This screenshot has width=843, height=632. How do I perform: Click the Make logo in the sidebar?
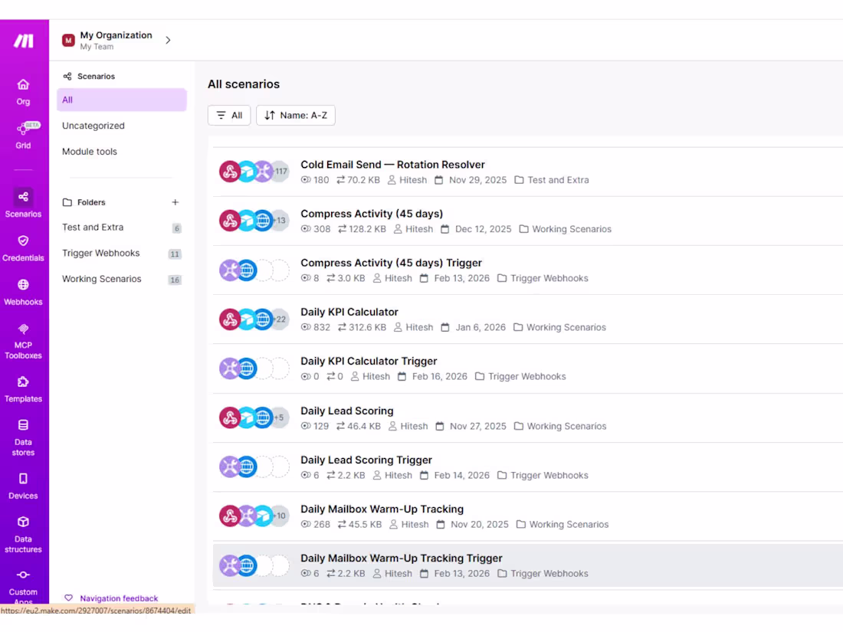24,41
